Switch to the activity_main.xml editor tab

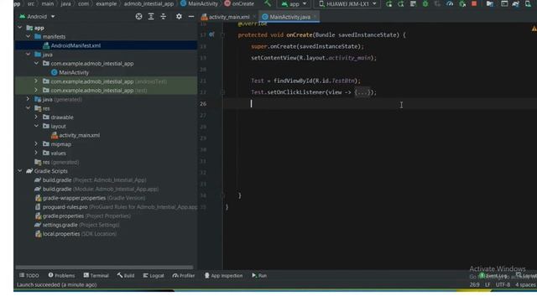tap(226, 17)
